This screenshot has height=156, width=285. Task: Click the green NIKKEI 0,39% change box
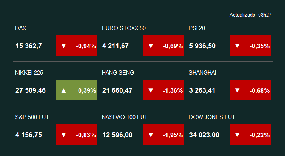coord(77,90)
